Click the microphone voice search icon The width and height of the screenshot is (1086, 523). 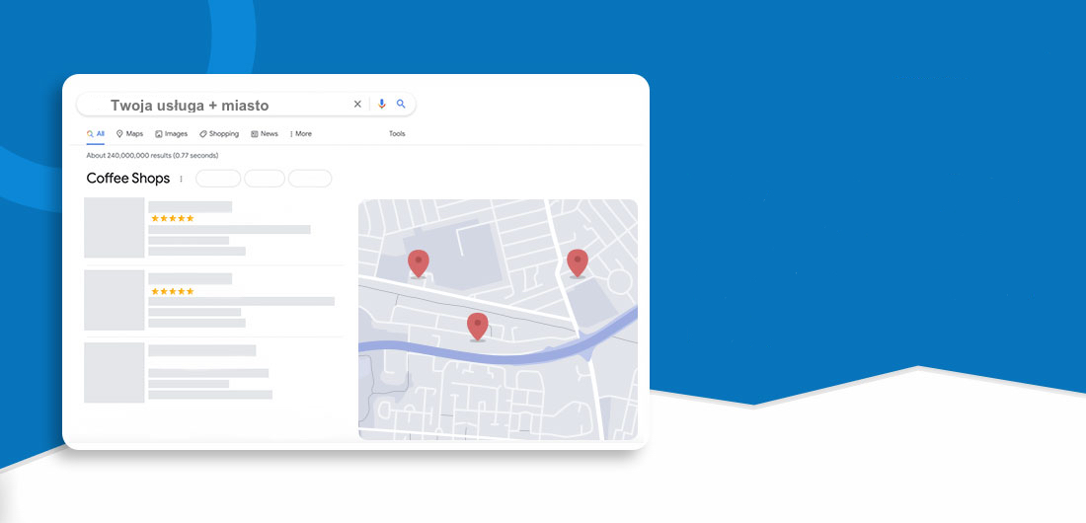pos(382,104)
